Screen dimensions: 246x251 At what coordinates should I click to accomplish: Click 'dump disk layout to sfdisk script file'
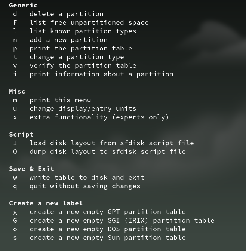pyautogui.click(x=108, y=152)
